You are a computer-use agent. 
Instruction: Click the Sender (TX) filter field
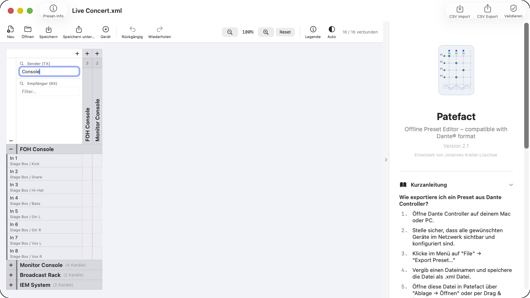point(49,72)
